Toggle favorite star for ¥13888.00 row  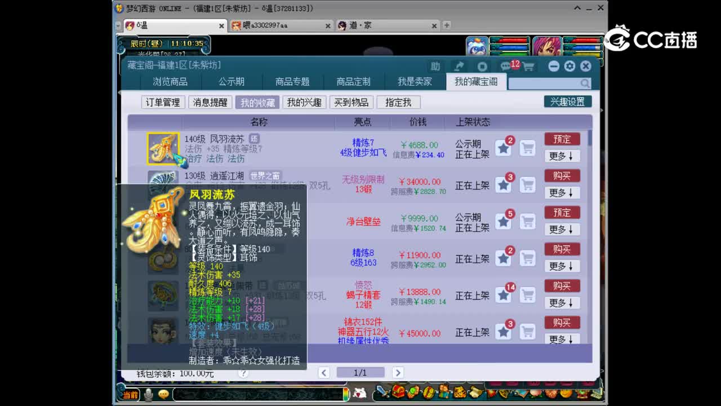tap(503, 295)
